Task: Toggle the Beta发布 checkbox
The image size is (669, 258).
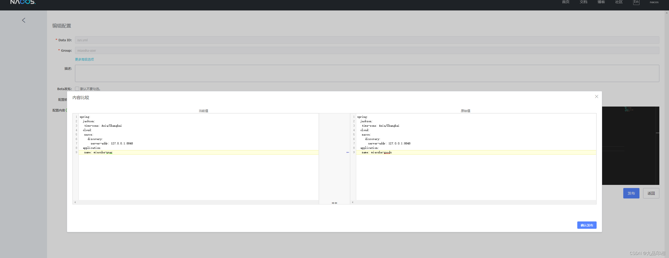Action: point(77,89)
